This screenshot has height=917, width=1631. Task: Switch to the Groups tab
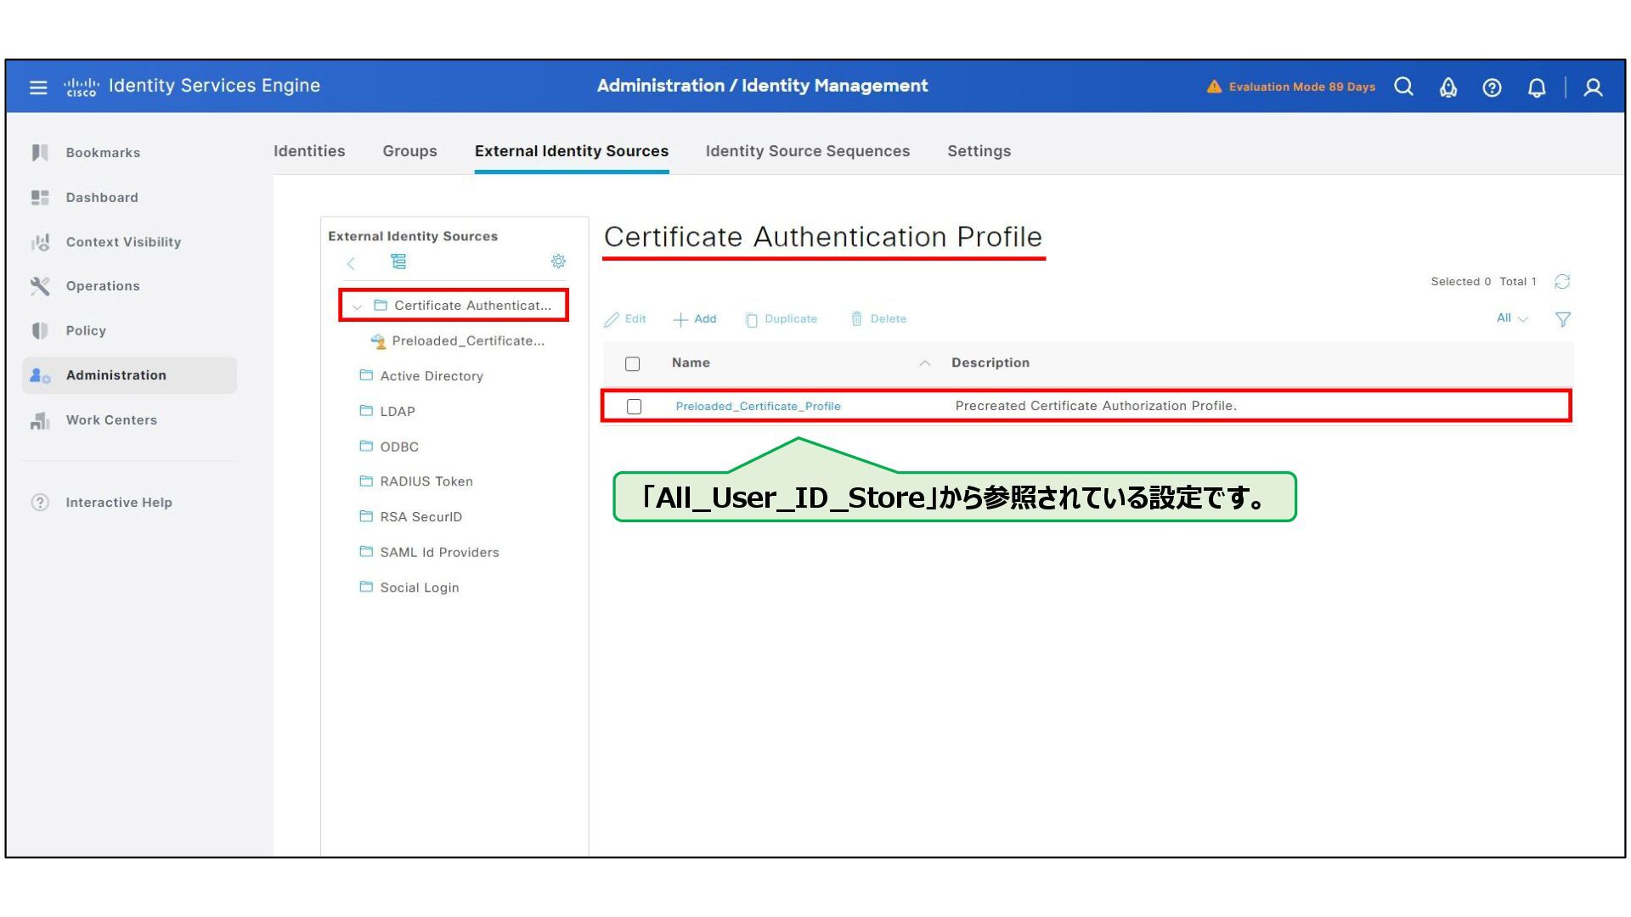(x=409, y=151)
